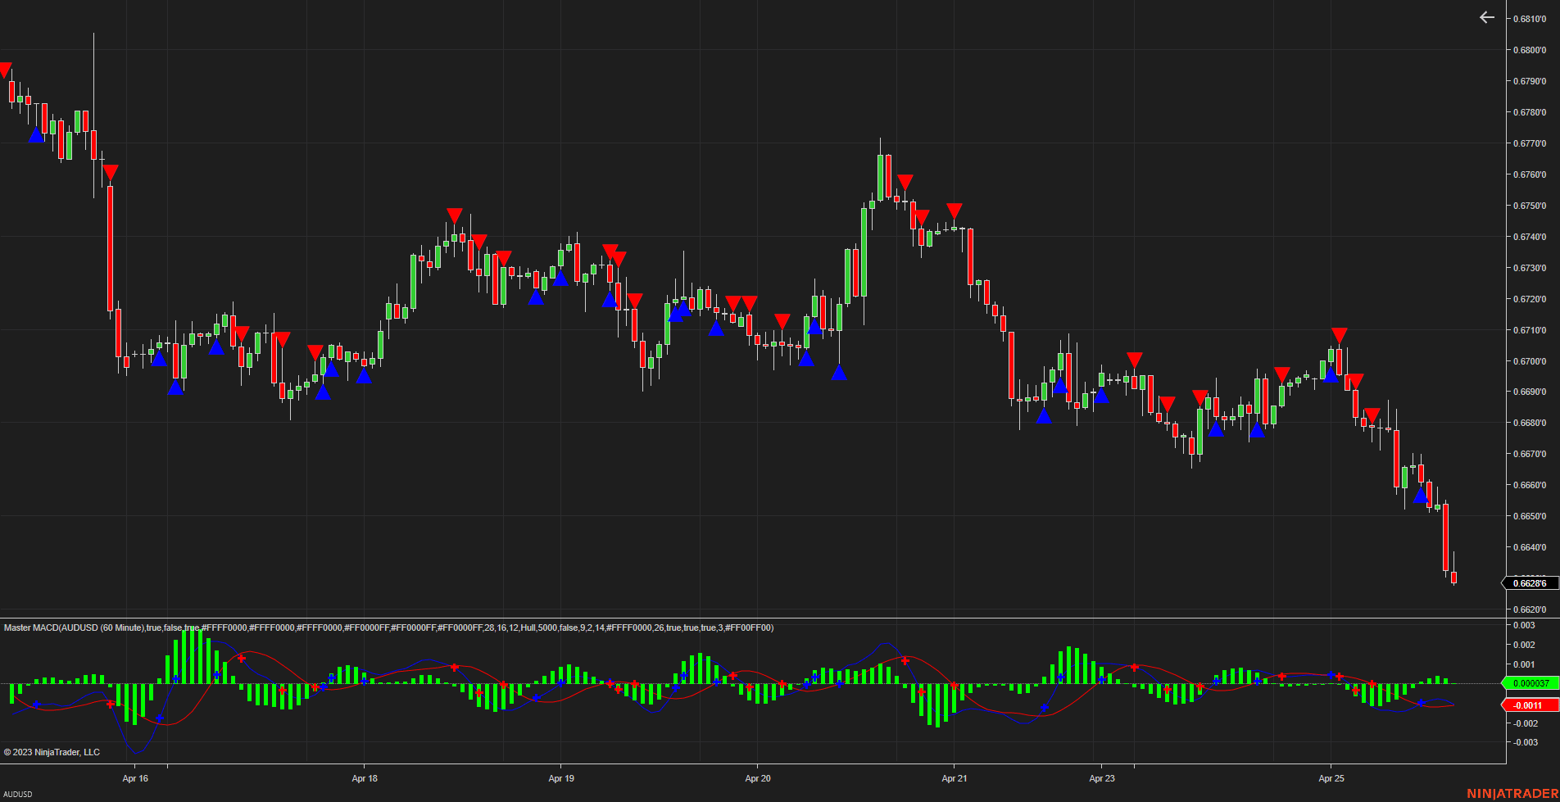Click the back arrow at chart top-right
Viewport: 1560px width, 802px height.
coord(1486,17)
